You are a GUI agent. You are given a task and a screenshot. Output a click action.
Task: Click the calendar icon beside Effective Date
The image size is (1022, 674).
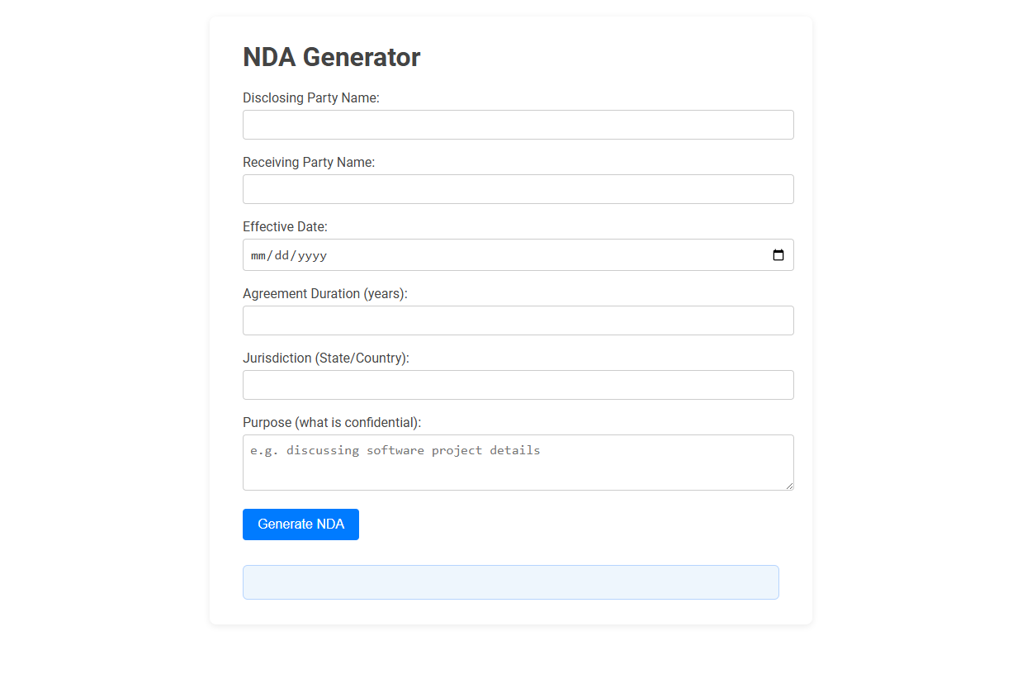778,255
